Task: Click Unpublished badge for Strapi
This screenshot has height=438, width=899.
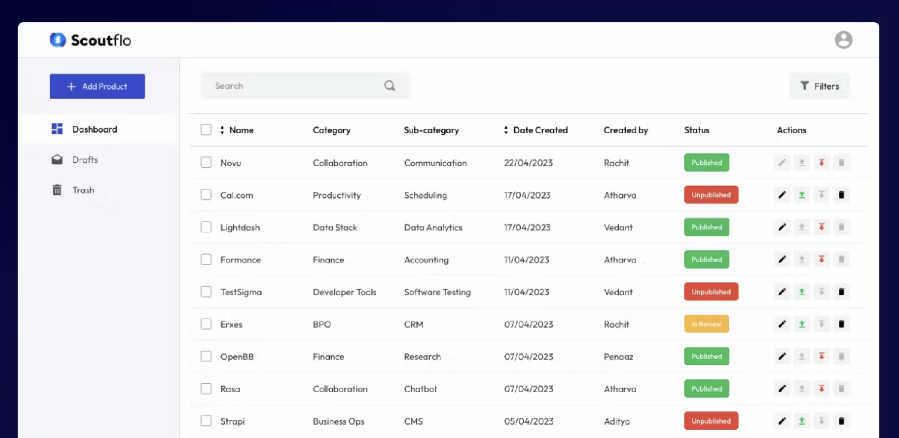Action: point(711,421)
